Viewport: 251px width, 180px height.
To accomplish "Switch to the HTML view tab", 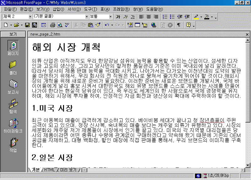I will coord(49,170).
